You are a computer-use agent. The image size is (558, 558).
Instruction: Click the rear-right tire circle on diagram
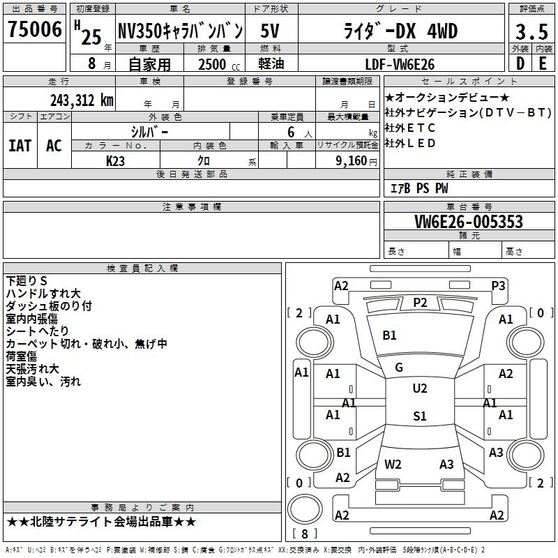coord(525,455)
